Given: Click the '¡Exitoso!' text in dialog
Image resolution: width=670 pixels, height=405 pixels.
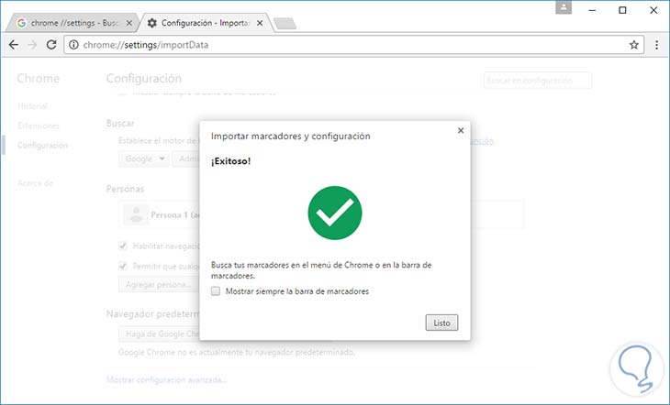Looking at the screenshot, I should coord(230,161).
